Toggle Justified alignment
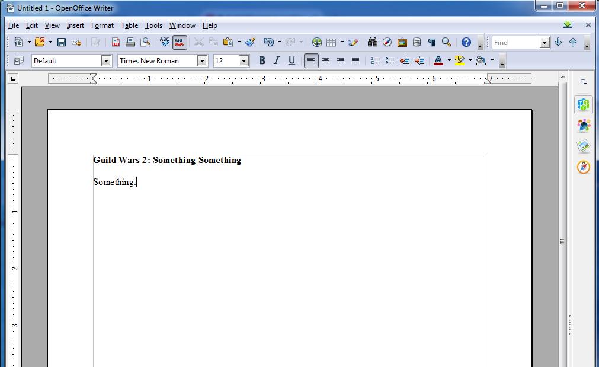Viewport: 599px width, 367px height. coord(355,60)
